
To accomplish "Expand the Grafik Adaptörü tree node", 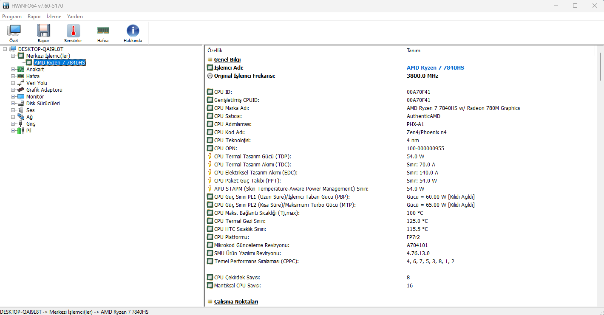I will tap(13, 90).
